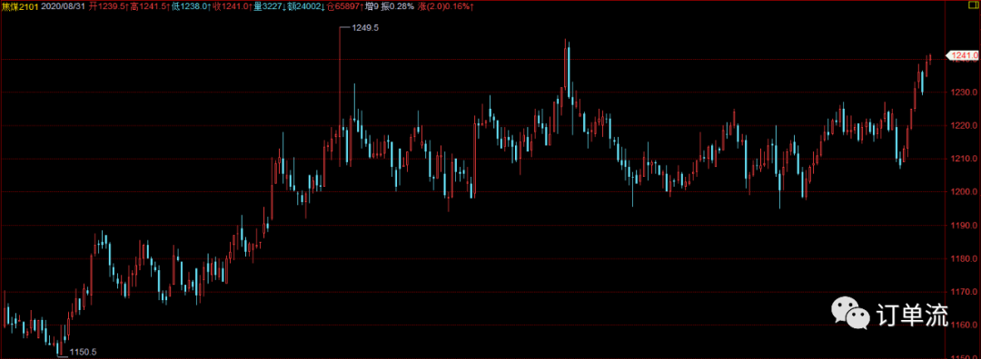This screenshot has width=981, height=359.
Task: Click the date 2020/08/31
Action: click(64, 5)
